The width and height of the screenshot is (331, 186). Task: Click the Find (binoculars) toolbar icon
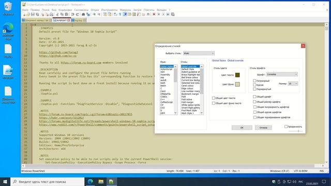[83, 14]
